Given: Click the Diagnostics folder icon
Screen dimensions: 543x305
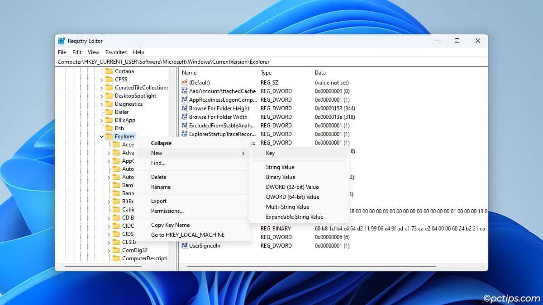Looking at the screenshot, I should point(109,103).
